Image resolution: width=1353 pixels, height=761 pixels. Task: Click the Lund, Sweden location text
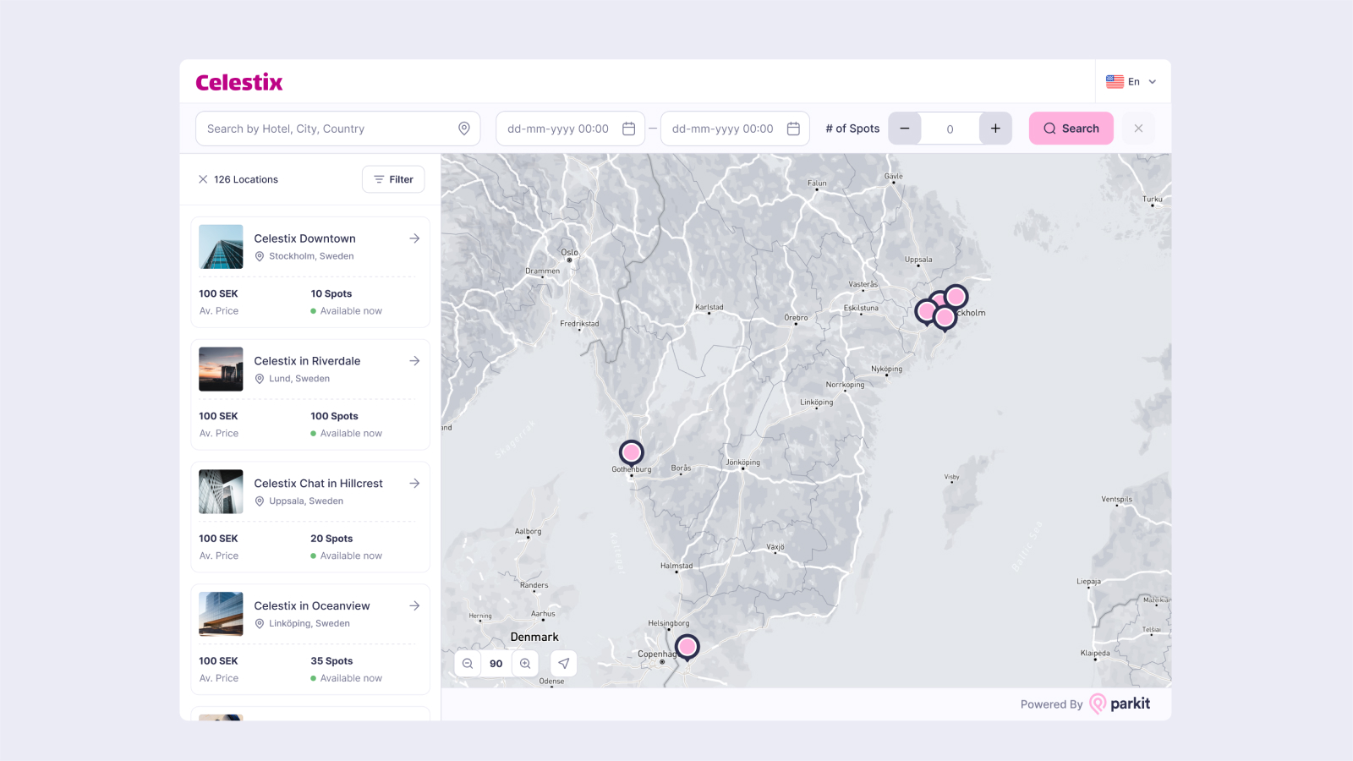[x=299, y=379]
